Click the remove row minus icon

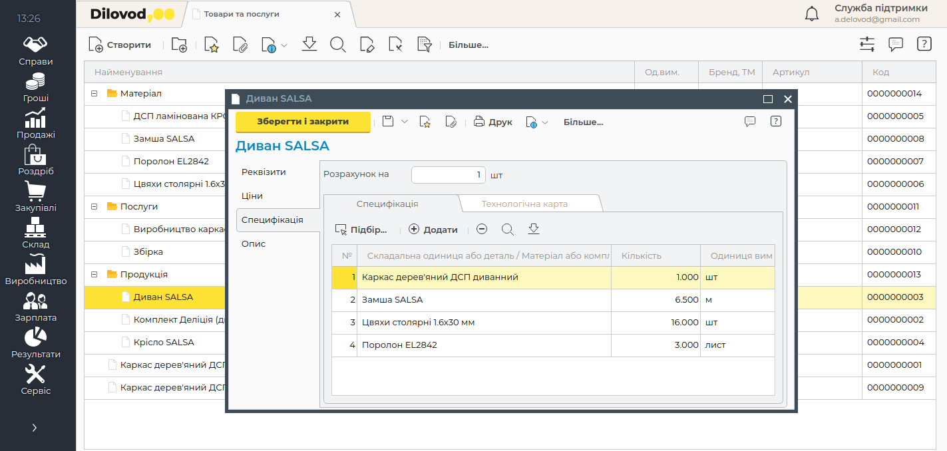482,229
